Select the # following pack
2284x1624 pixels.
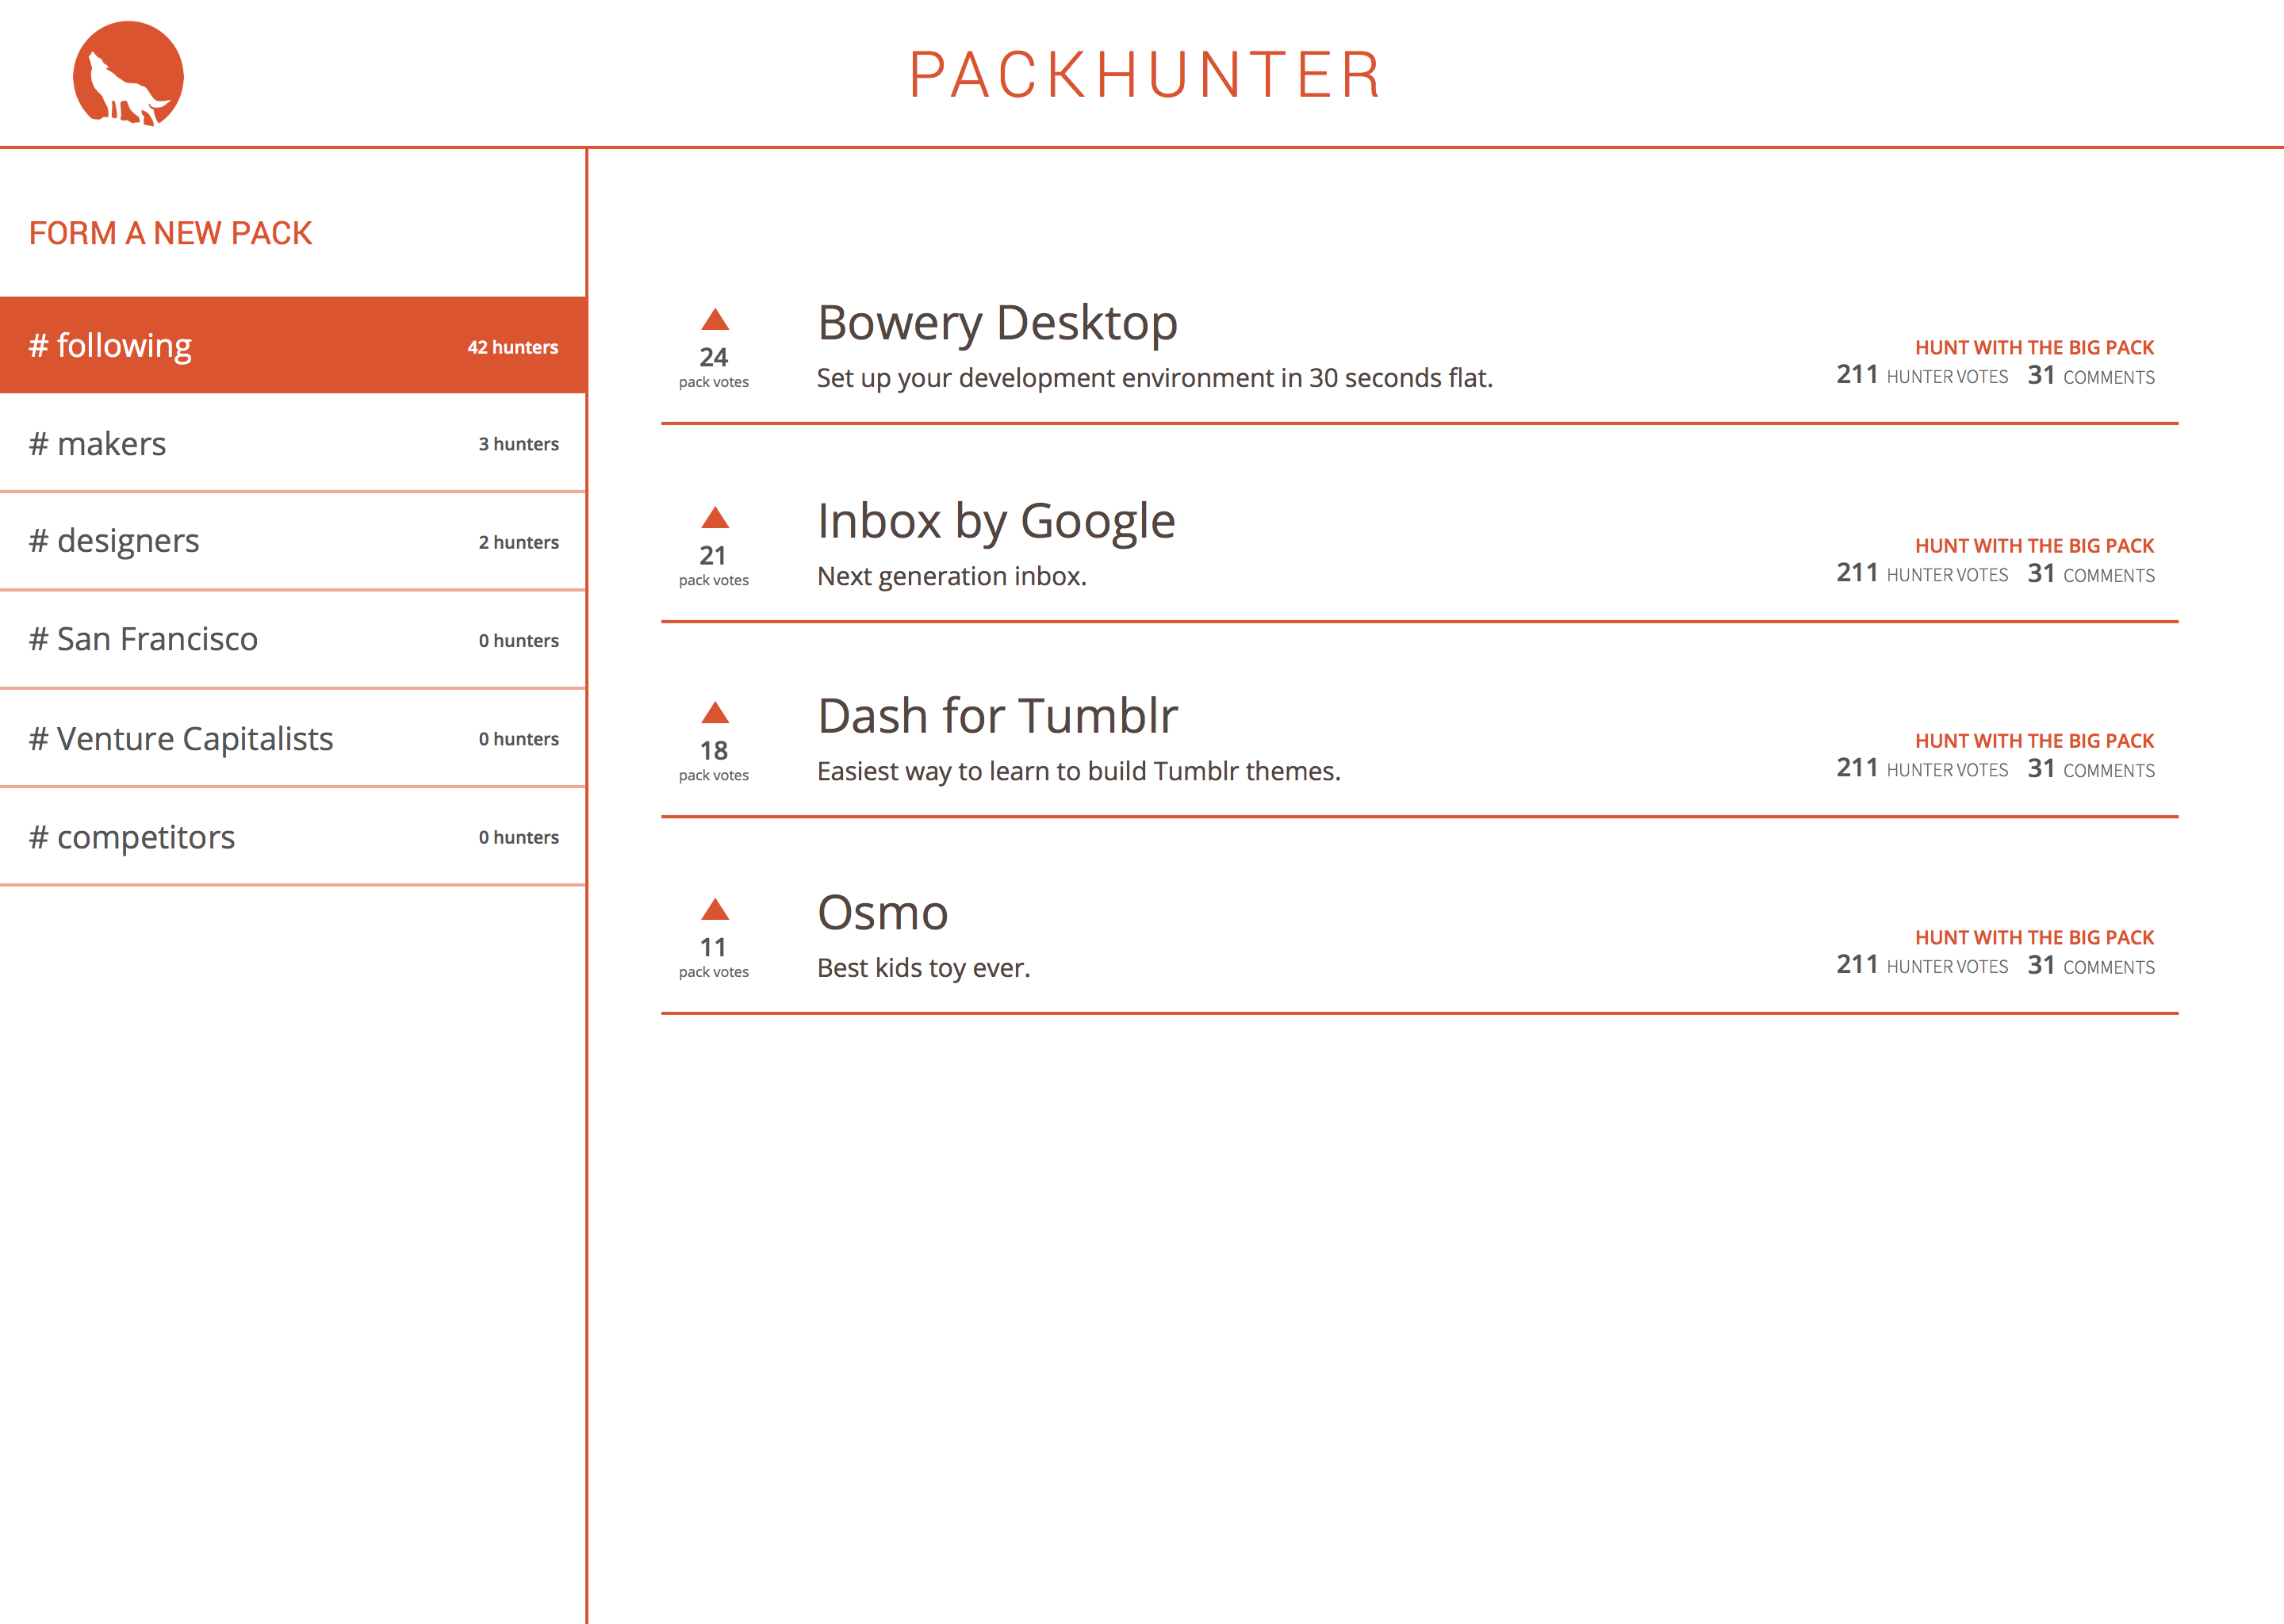292,345
